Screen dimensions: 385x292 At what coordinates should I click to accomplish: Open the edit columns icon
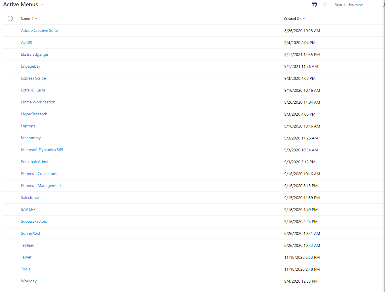click(314, 5)
